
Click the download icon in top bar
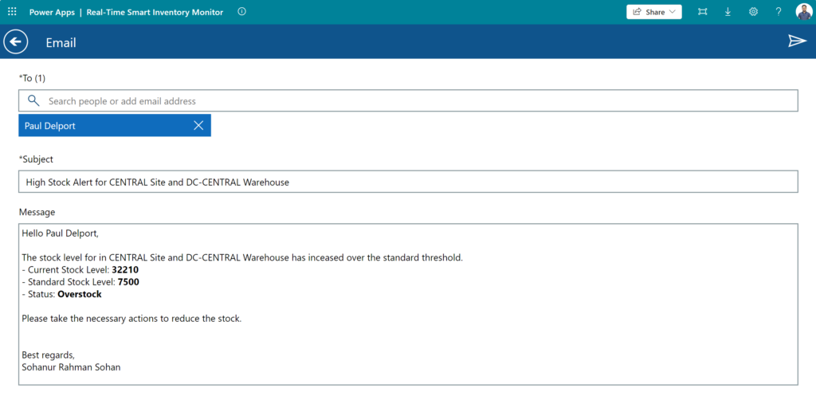coord(728,12)
